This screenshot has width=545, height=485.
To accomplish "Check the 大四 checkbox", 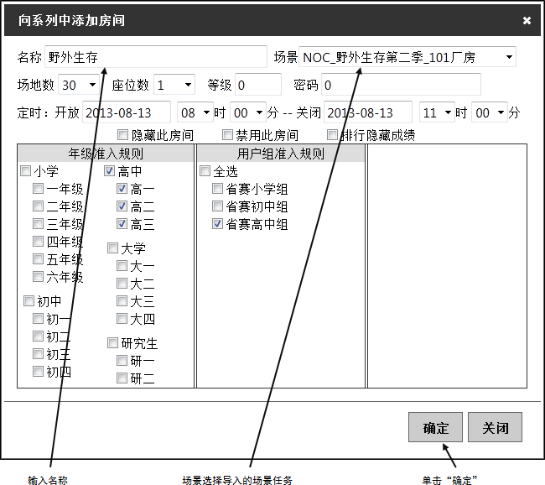I will pyautogui.click(x=122, y=318).
